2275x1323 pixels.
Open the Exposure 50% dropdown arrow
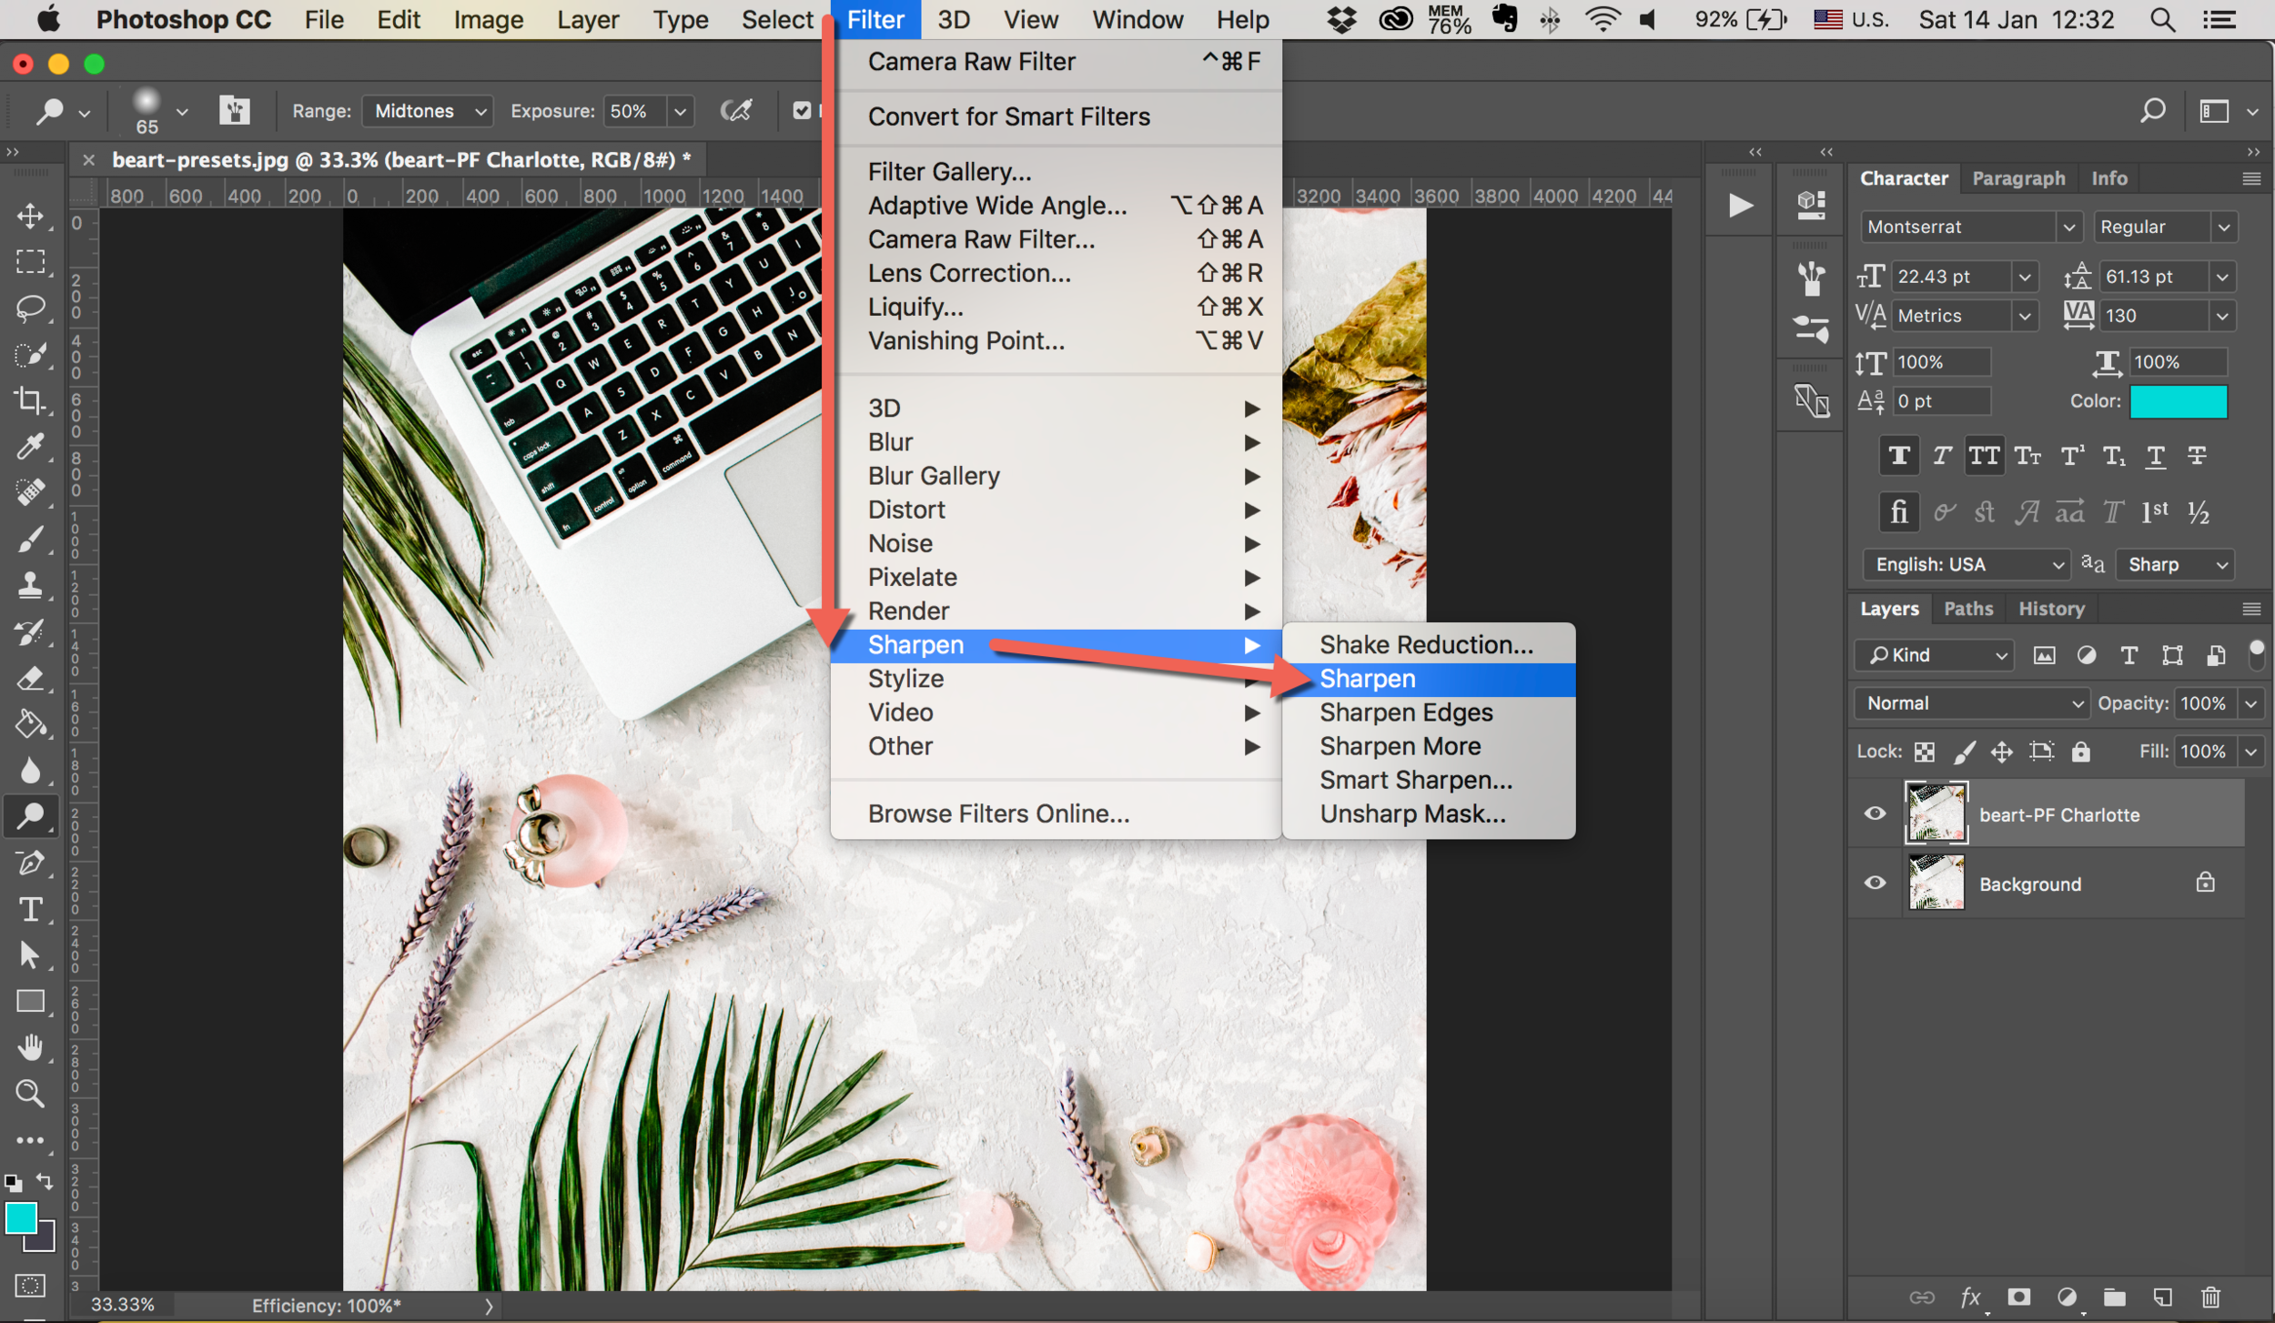680,111
